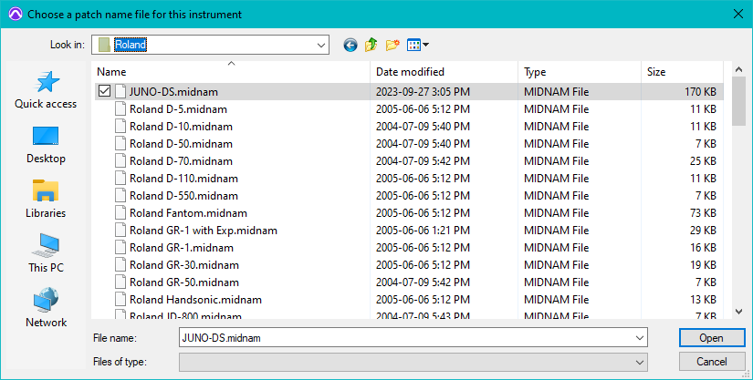Uncheck the JUNO-DS.midnam checkbox

(x=104, y=91)
